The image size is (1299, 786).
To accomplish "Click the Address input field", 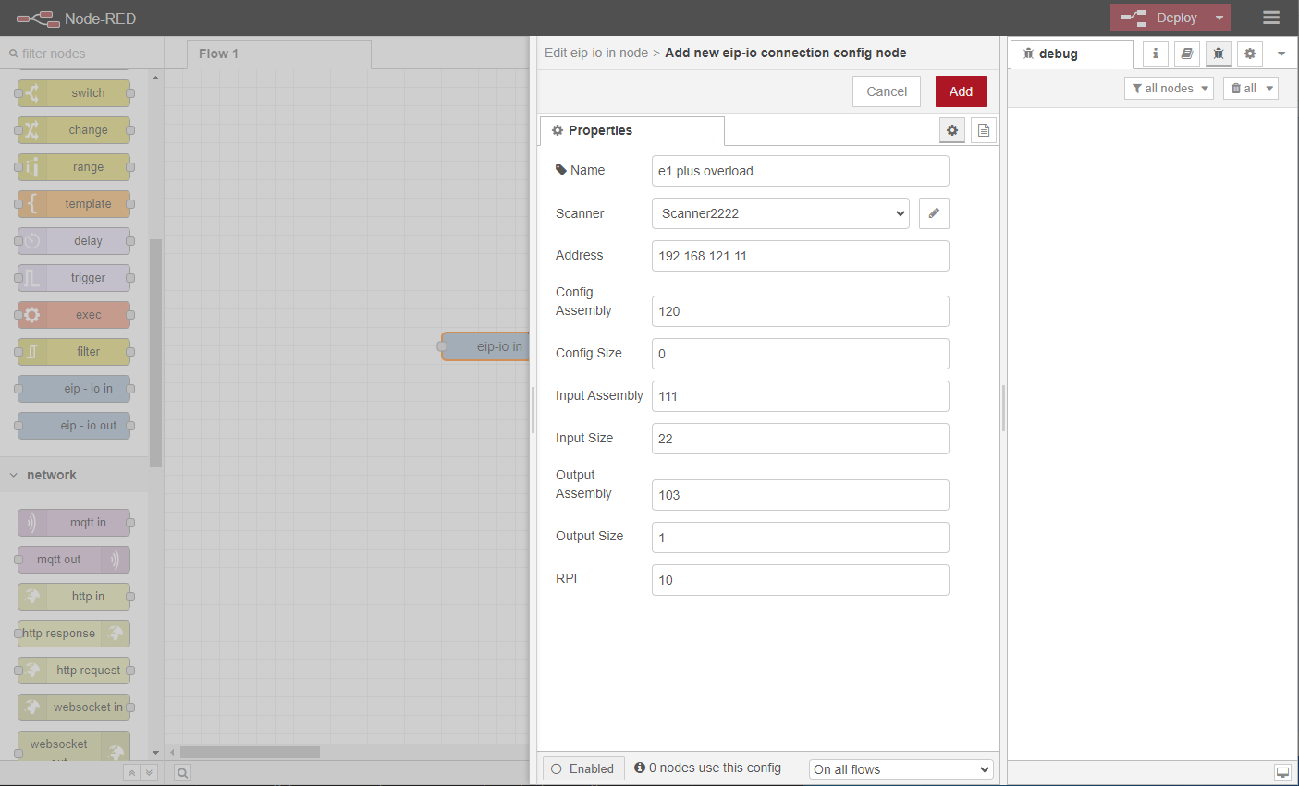I will click(801, 256).
